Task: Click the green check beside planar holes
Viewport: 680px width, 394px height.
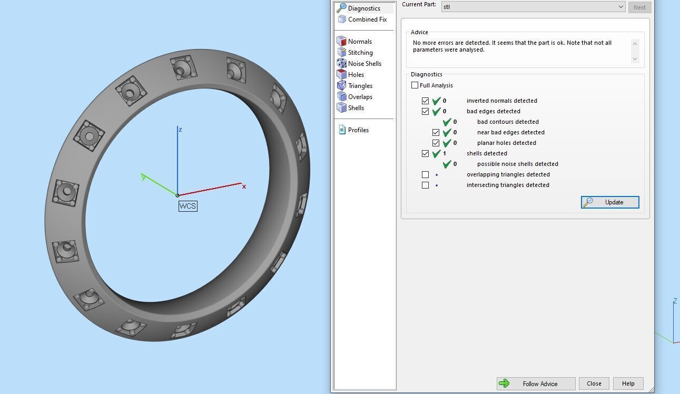Action: click(447, 143)
